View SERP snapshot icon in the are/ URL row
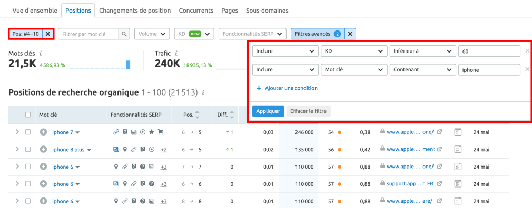 (x=458, y=201)
